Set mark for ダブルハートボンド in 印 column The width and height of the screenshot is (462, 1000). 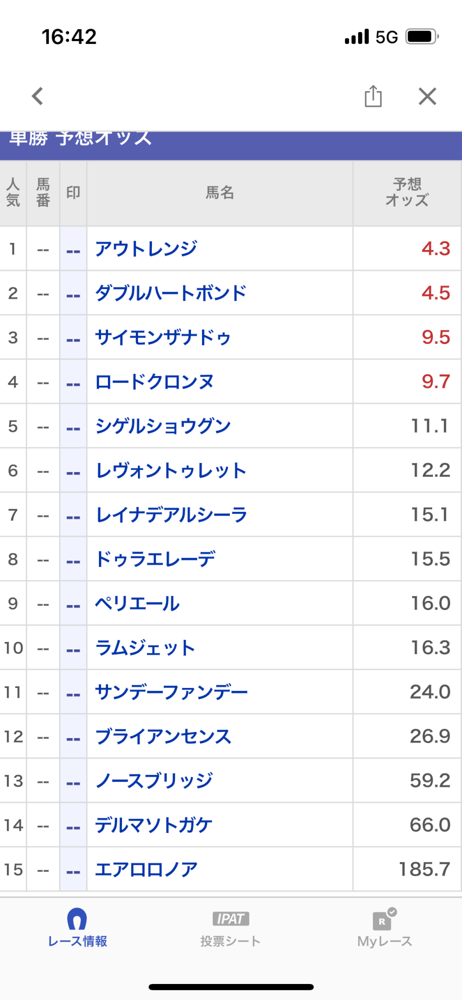click(73, 293)
